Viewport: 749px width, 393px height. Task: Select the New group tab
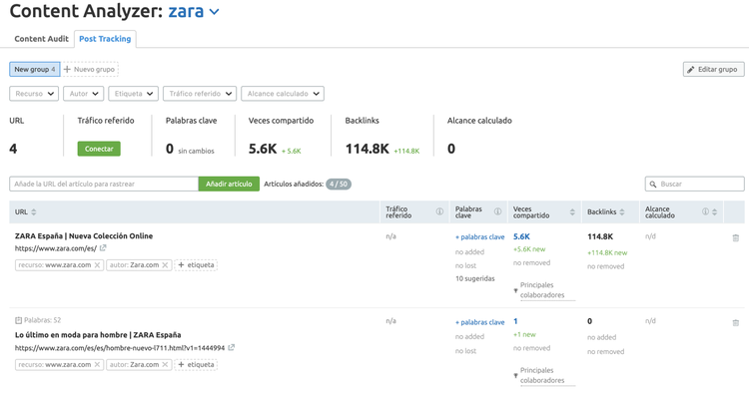(x=34, y=69)
